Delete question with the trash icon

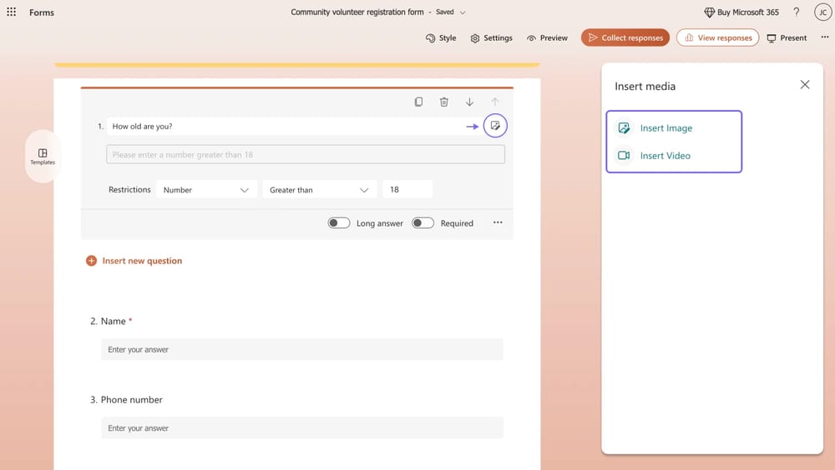(x=444, y=102)
